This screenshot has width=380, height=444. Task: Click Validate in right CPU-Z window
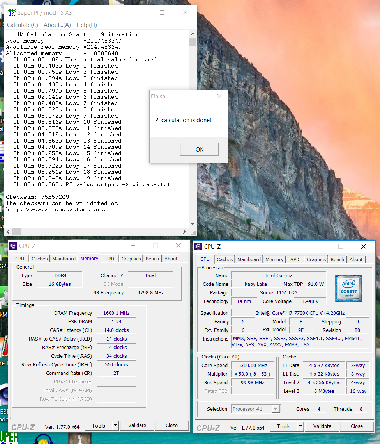(322, 426)
